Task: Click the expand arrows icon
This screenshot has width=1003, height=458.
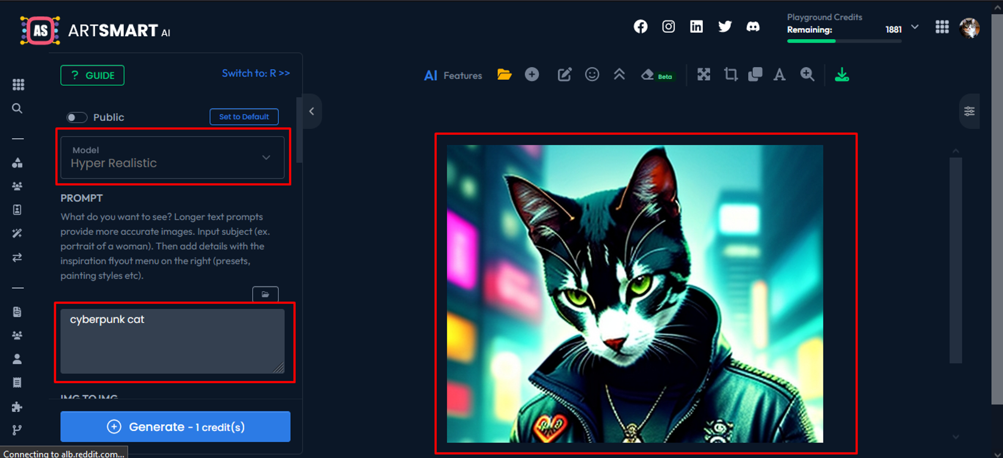Action: click(704, 75)
